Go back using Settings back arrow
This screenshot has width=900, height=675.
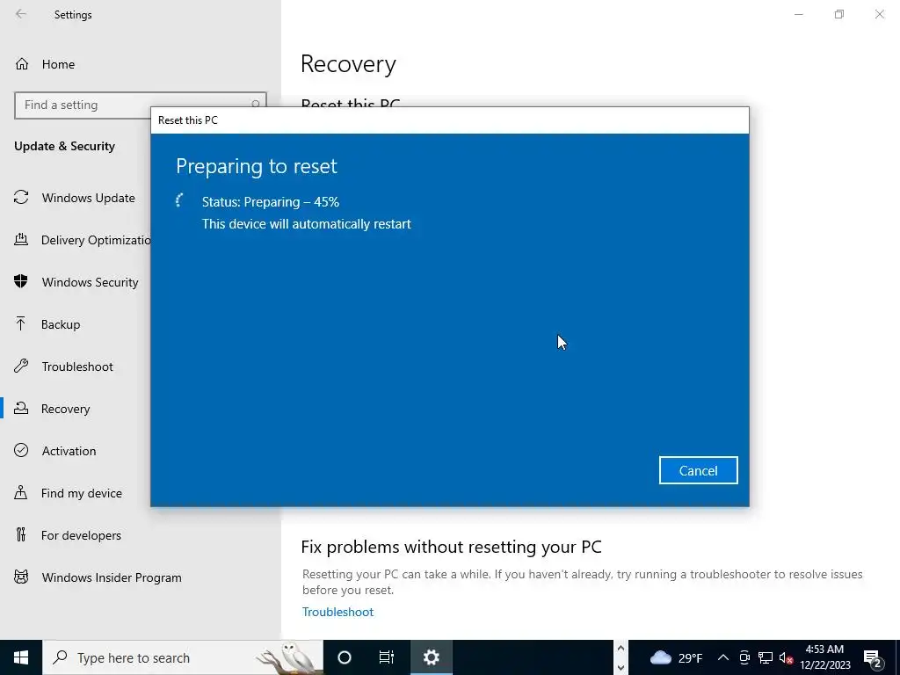click(x=21, y=14)
